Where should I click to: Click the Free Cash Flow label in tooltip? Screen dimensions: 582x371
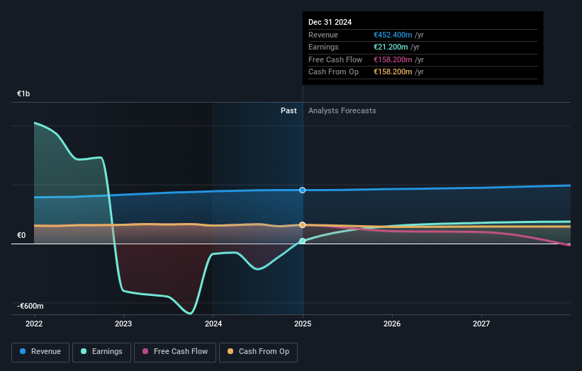(x=335, y=59)
